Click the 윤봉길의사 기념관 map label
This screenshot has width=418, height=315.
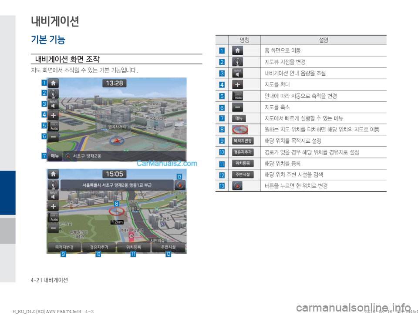pyautogui.click(x=79, y=234)
